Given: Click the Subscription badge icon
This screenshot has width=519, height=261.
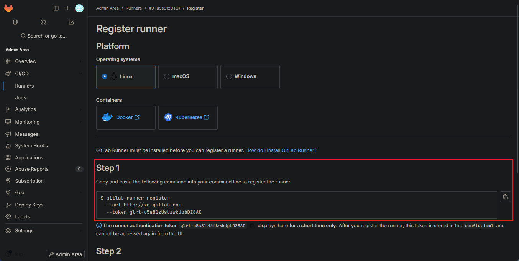Looking at the screenshot, I should (x=8, y=181).
